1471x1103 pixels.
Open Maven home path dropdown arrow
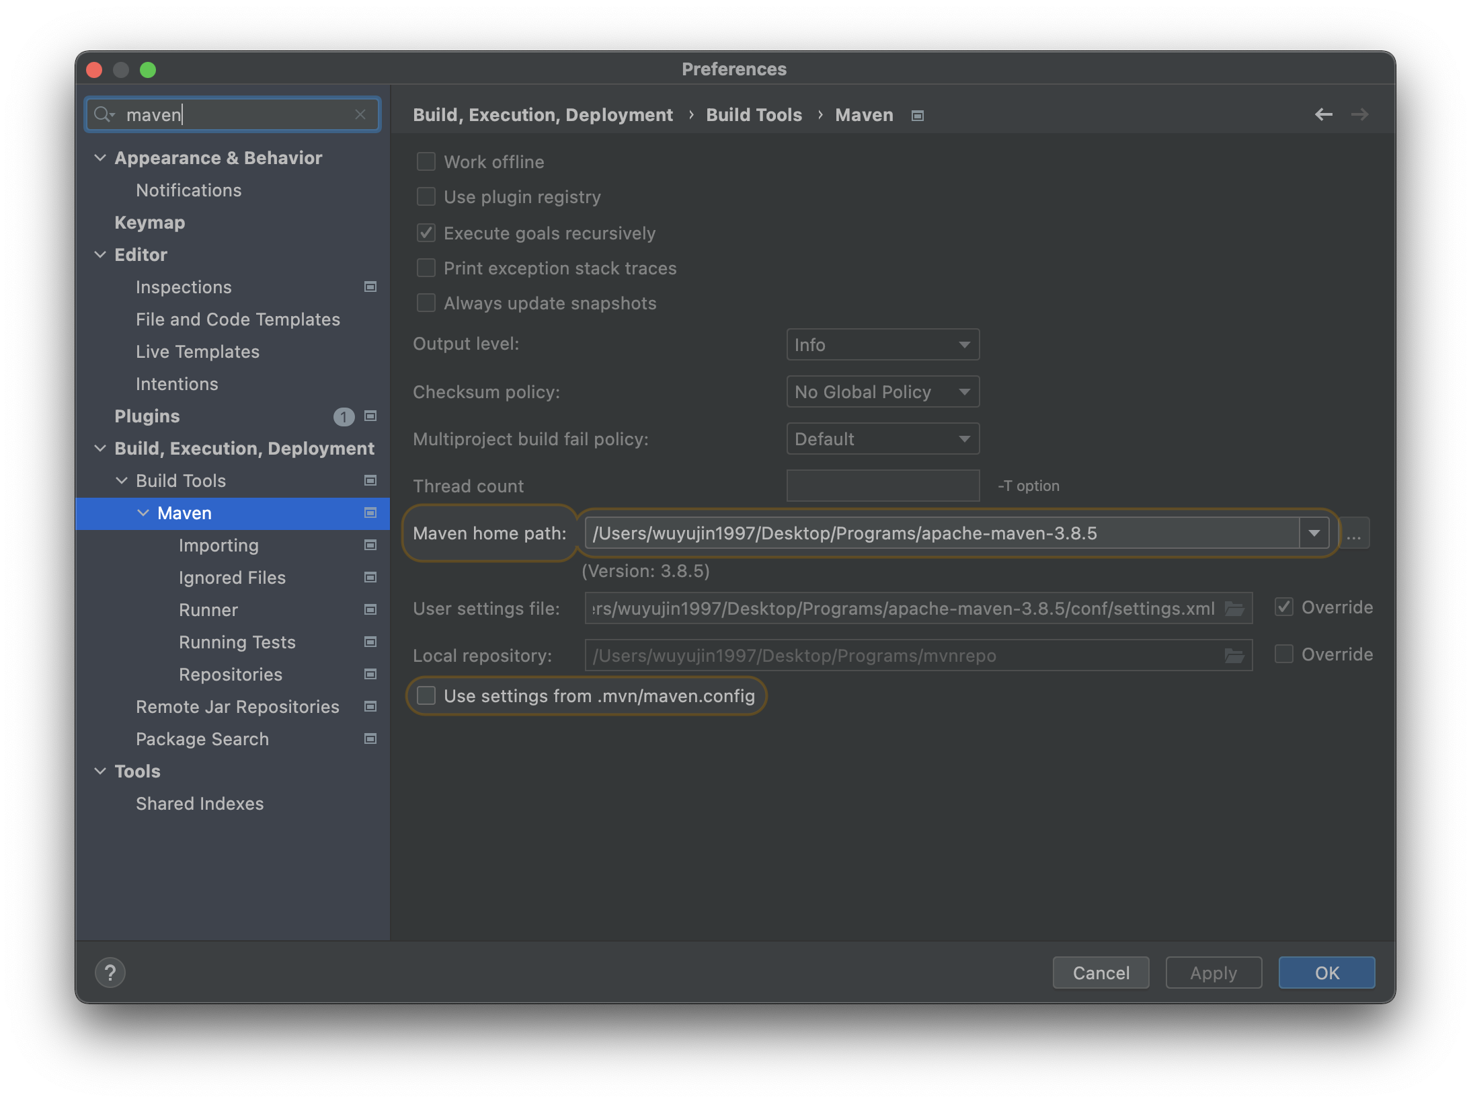tap(1314, 533)
